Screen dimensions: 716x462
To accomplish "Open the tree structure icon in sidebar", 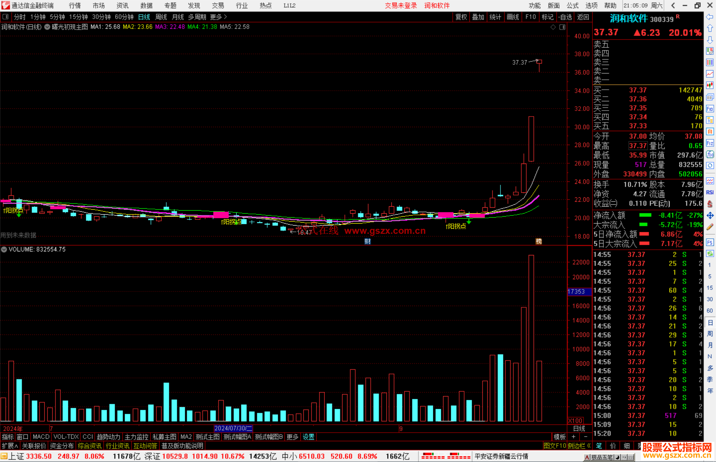I will pyautogui.click(x=710, y=120).
